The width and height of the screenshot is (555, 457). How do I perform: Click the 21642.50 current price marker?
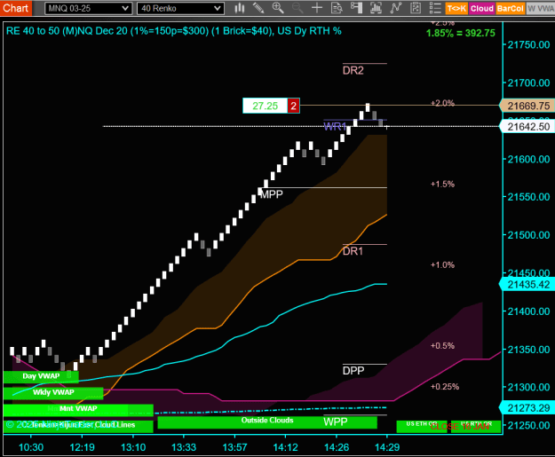pyautogui.click(x=527, y=127)
